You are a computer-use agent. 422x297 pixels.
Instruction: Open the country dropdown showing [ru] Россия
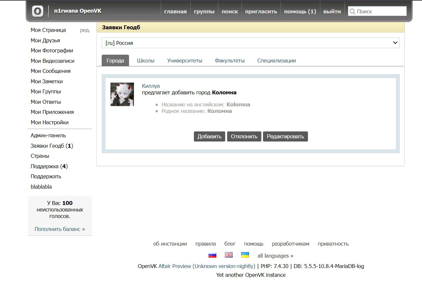pos(251,43)
